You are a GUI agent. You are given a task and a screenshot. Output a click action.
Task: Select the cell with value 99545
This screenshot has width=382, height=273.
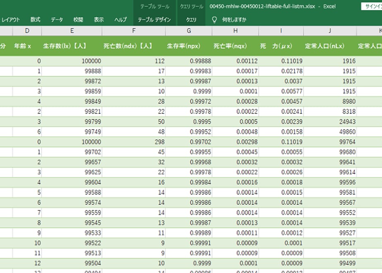click(72, 223)
